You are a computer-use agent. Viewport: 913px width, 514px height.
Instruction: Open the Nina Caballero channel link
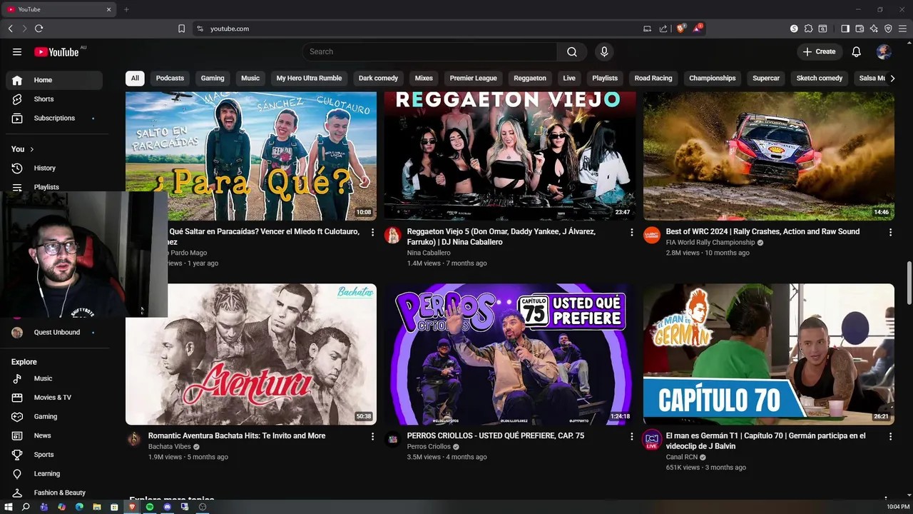pos(429,253)
